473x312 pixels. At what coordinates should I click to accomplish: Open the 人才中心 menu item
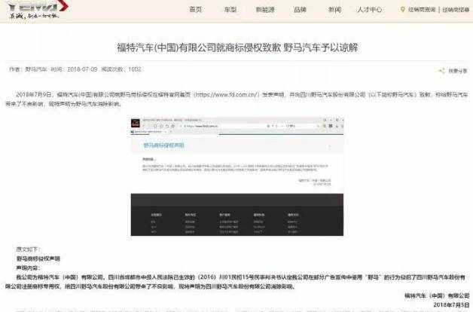pyautogui.click(x=370, y=9)
